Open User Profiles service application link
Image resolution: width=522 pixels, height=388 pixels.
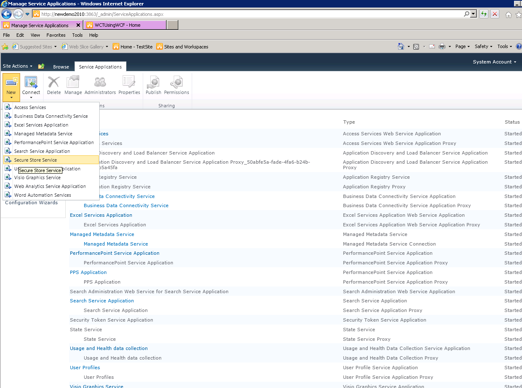[x=85, y=368]
